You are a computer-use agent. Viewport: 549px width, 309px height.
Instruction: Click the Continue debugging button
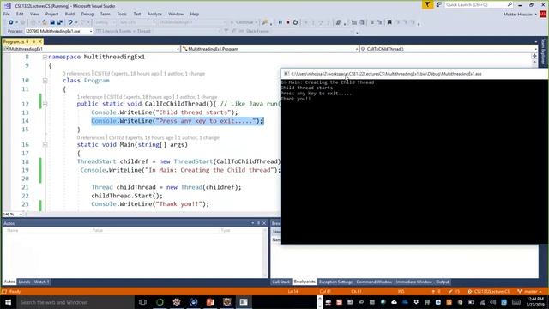242,22
